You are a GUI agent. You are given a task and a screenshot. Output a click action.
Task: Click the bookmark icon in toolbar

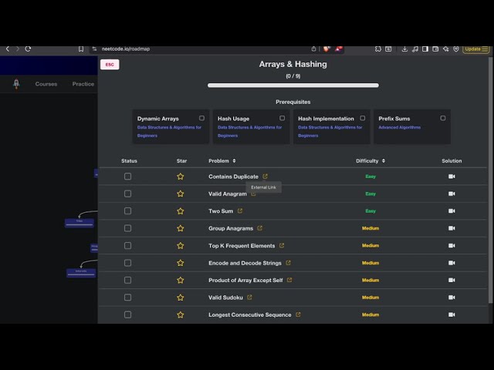(x=81, y=49)
